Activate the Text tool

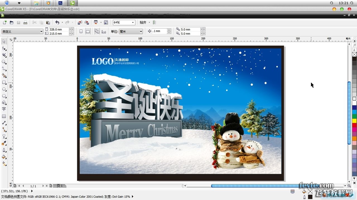(x=4, y=109)
